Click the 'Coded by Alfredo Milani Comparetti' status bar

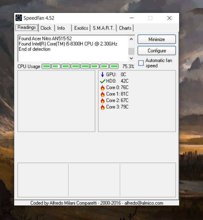coord(97,203)
